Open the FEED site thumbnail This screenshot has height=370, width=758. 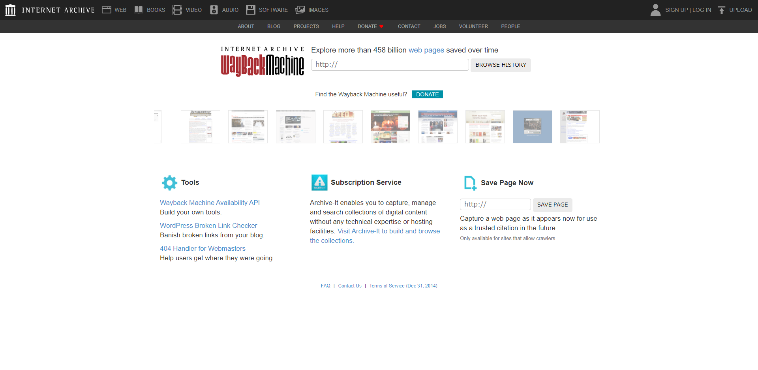coord(343,127)
